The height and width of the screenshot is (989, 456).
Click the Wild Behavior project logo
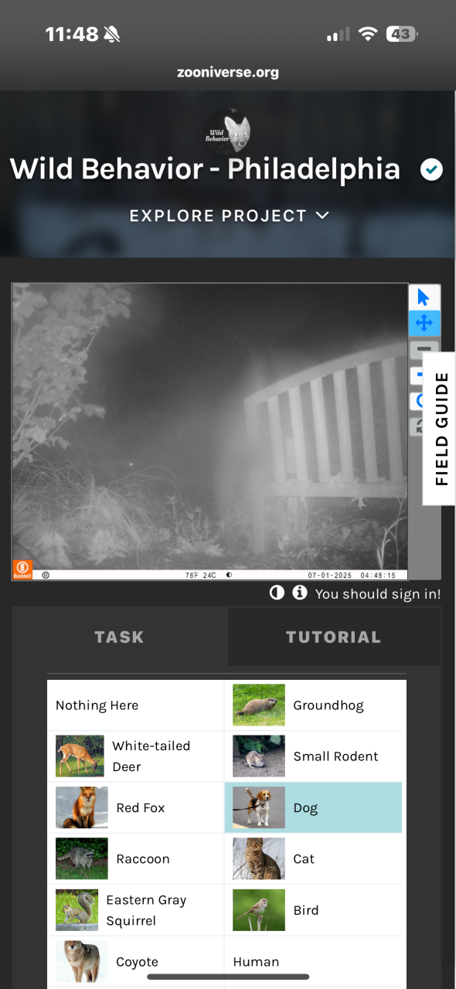pyautogui.click(x=228, y=131)
